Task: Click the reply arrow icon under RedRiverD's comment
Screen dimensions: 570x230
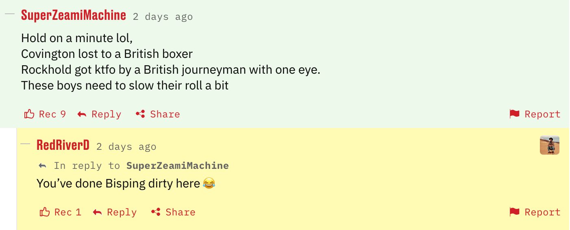Action: point(98,213)
